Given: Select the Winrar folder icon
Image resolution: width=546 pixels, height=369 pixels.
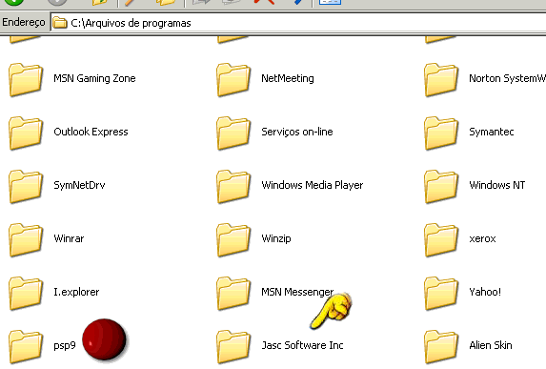Looking at the screenshot, I should coord(26,239).
